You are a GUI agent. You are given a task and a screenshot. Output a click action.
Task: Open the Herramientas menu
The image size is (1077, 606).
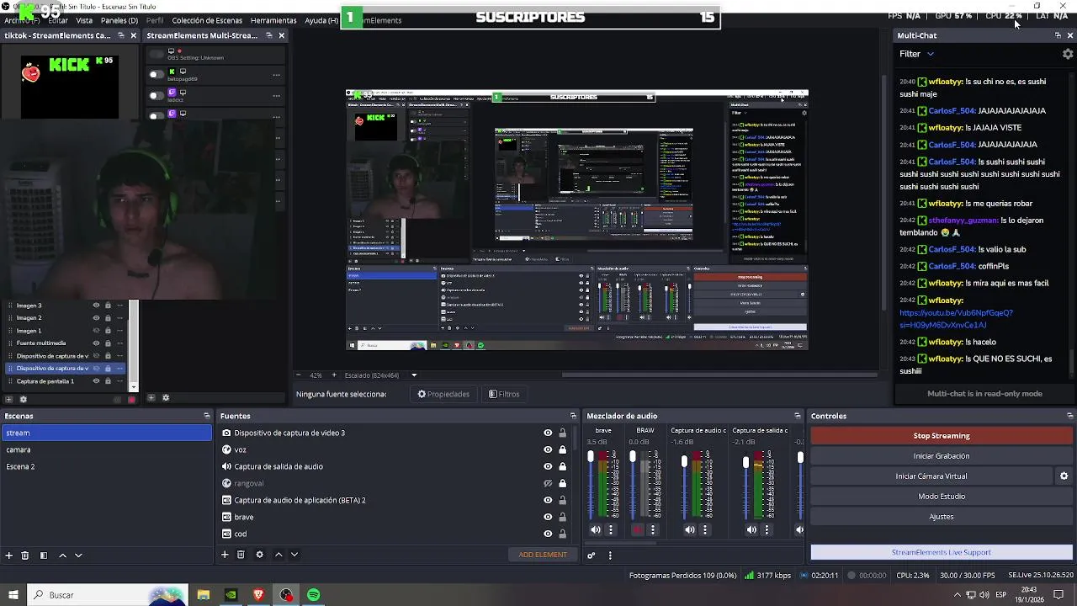click(273, 20)
